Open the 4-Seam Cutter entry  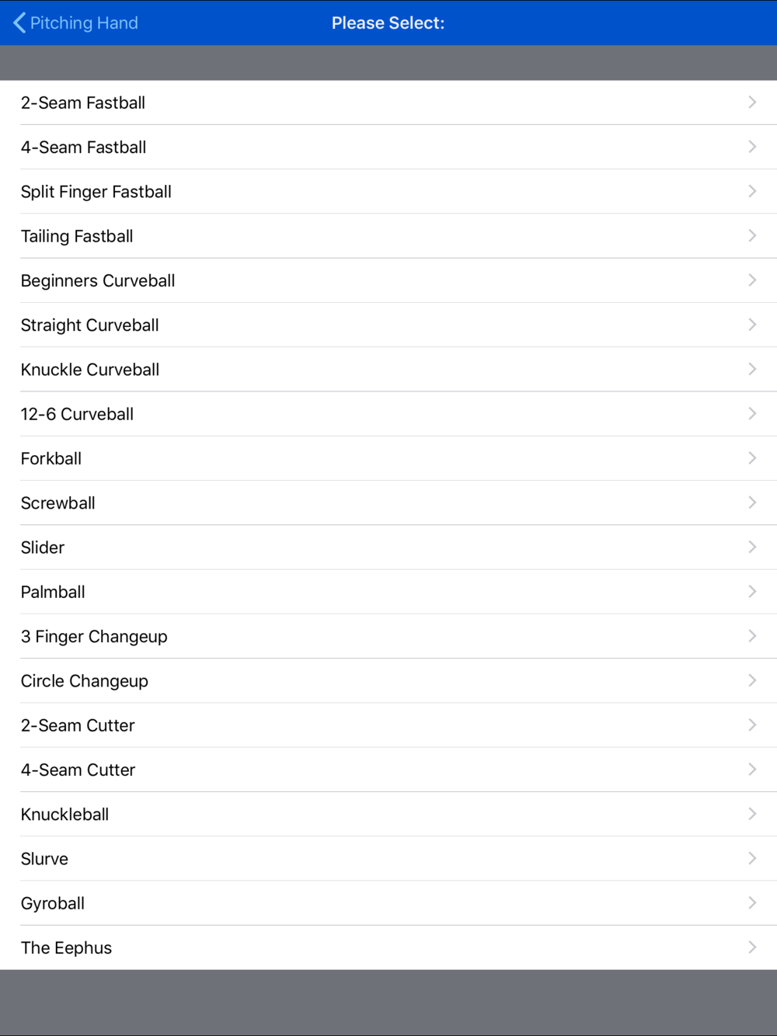click(388, 770)
